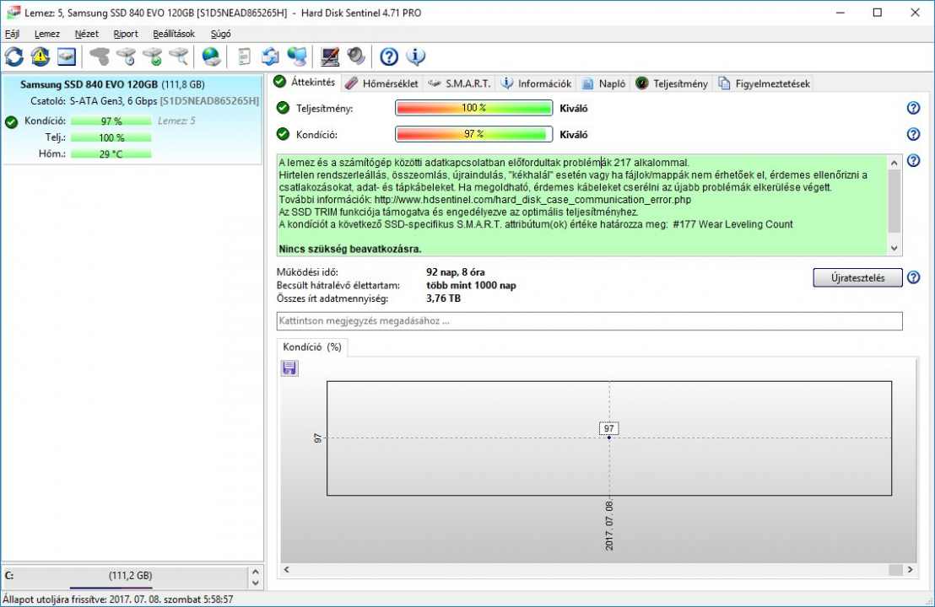This screenshot has width=935, height=607.
Task: Switch to the Információk tab
Action: coord(536,83)
